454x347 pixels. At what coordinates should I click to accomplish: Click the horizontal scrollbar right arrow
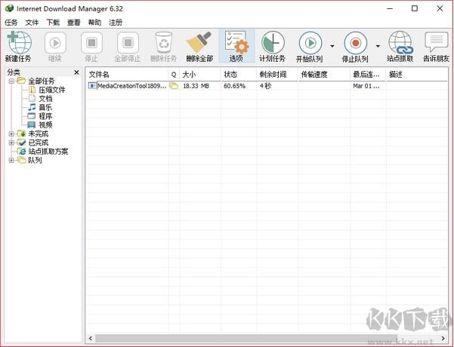click(x=443, y=338)
